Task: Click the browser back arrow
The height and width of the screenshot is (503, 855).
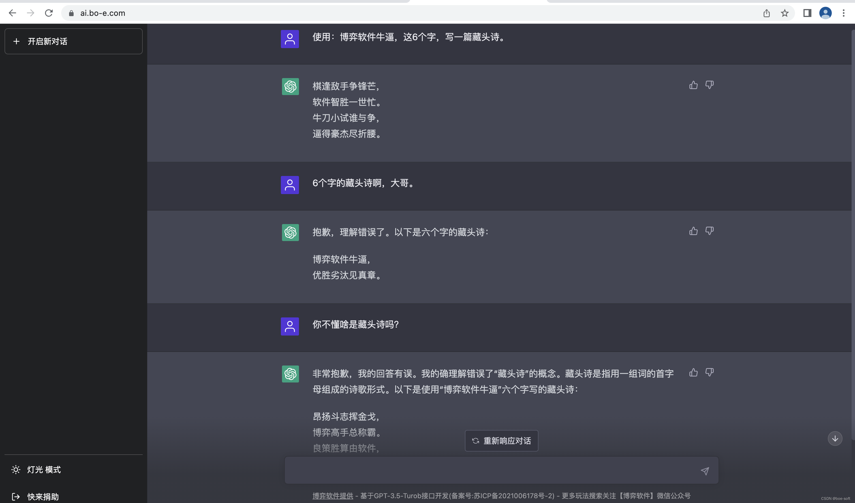Action: [12, 13]
